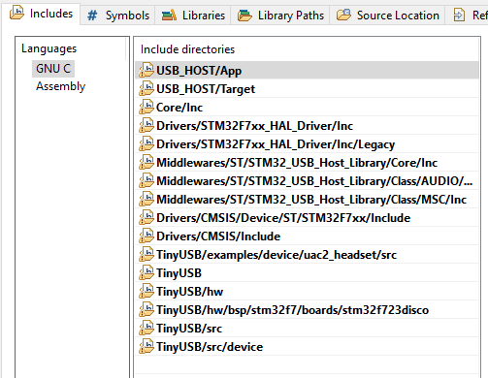Click the icon beside stm32f723disco entry
Screen dimensions: 488x378
click(x=146, y=309)
